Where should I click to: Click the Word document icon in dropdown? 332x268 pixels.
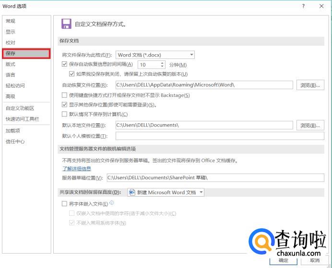(132, 192)
